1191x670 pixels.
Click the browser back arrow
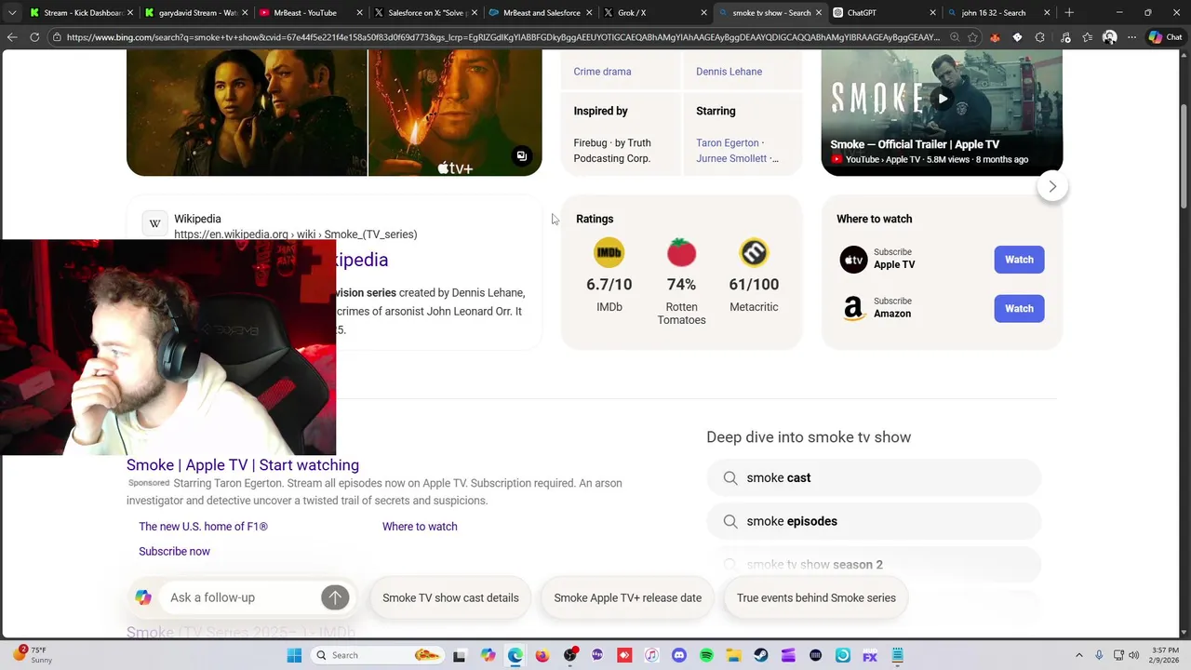(x=12, y=37)
